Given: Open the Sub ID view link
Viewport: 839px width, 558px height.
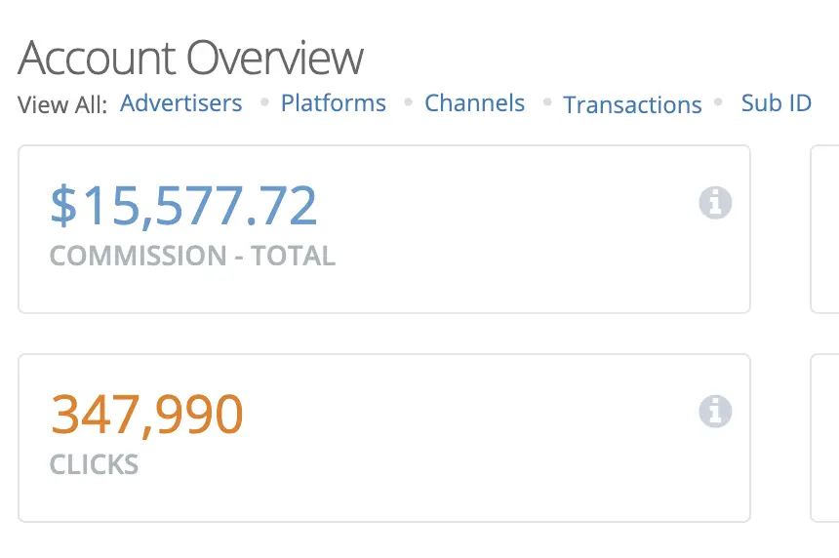Looking at the screenshot, I should coord(777,102).
